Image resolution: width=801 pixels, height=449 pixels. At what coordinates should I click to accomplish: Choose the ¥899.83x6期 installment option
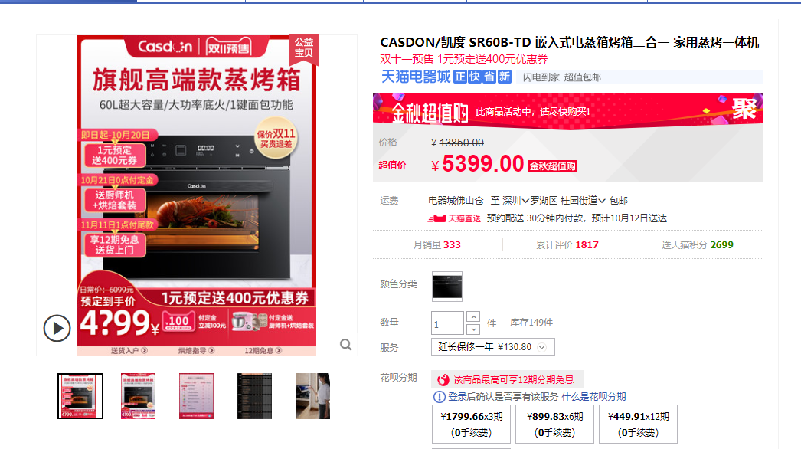[x=554, y=424]
